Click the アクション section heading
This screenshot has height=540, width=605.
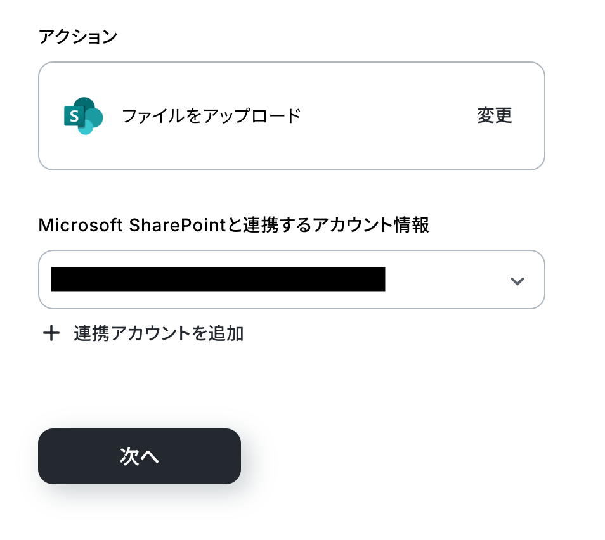click(78, 37)
